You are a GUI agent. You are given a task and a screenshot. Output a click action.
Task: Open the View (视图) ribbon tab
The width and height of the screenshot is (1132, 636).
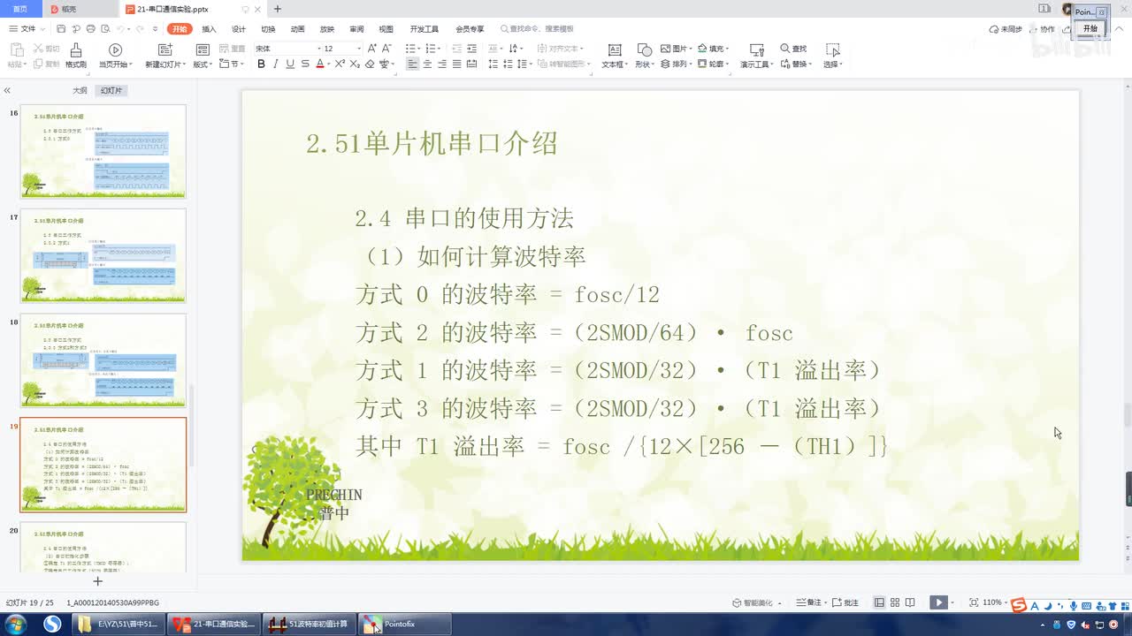click(x=386, y=29)
